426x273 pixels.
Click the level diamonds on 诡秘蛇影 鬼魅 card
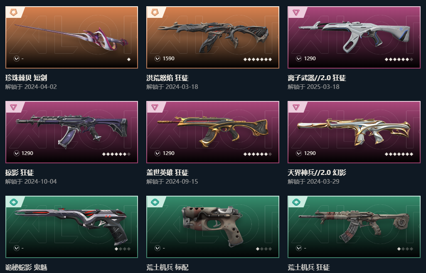(x=123, y=249)
